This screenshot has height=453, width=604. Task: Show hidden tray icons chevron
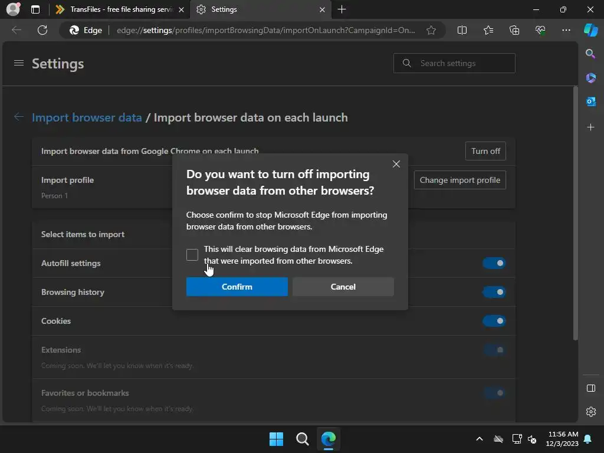(479, 439)
